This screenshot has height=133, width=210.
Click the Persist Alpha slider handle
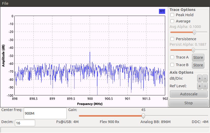coord(193,50)
